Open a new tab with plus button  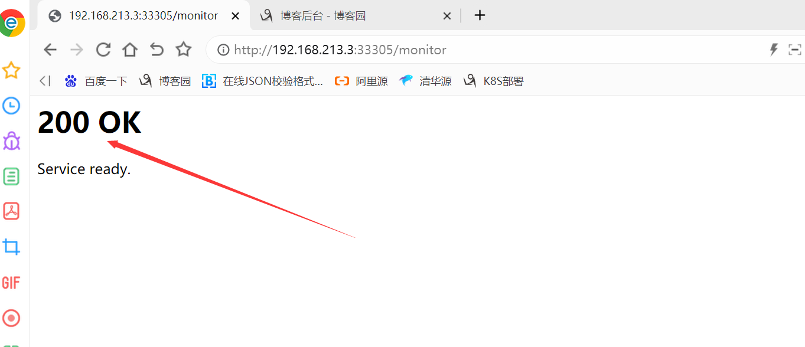480,15
